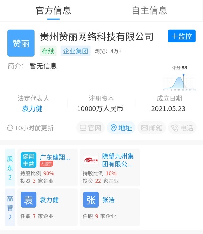Select 持股比例 90% text
This screenshot has width=203, height=234.
[37, 173]
